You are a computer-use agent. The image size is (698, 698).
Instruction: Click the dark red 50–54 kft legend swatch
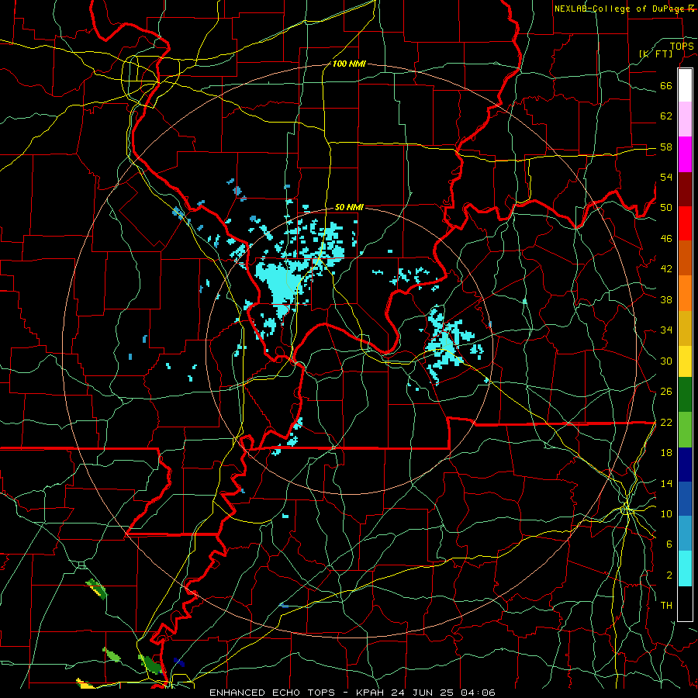click(x=685, y=189)
